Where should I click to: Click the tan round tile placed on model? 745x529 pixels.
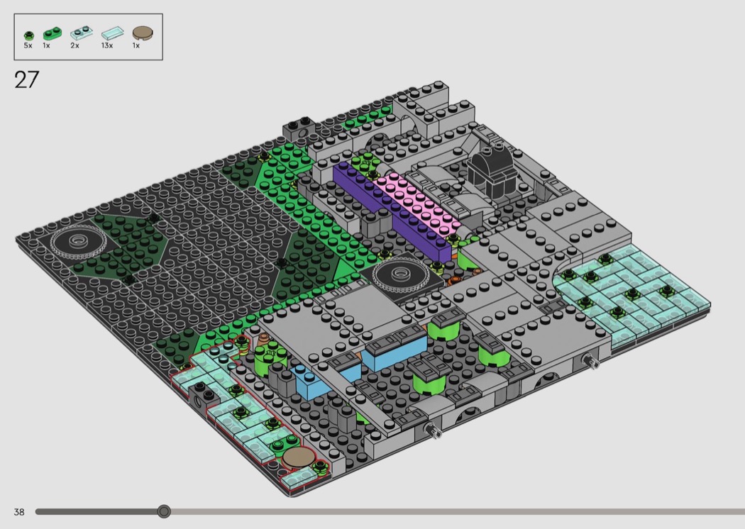click(x=299, y=457)
